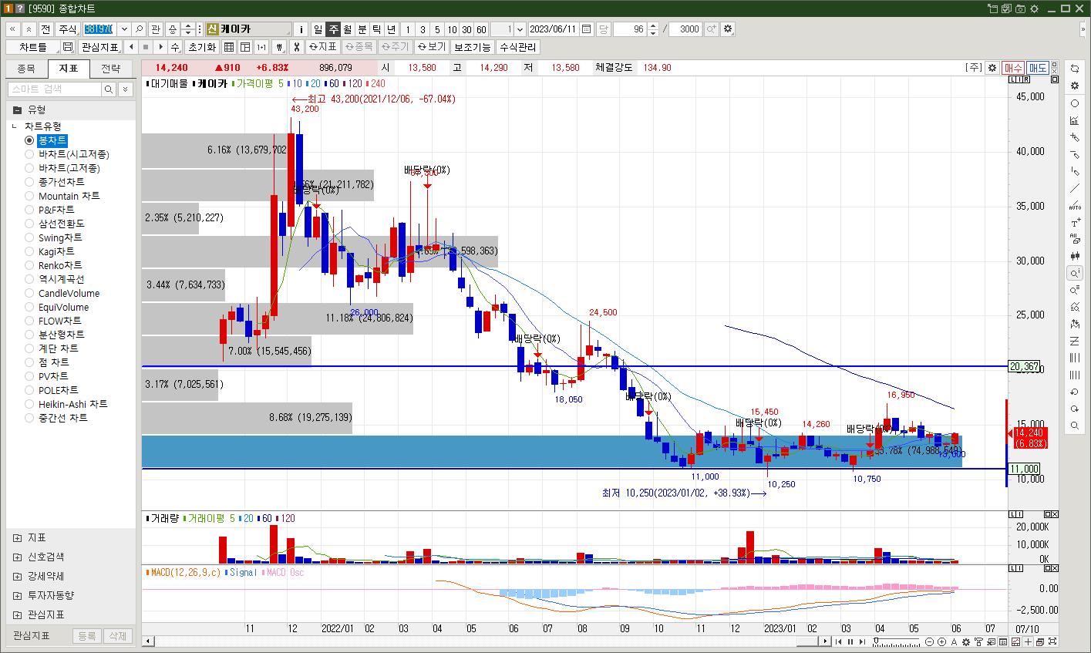Click the 보조기능 button

coord(472,47)
